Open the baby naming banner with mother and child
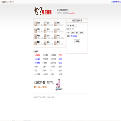 click(x=48, y=85)
